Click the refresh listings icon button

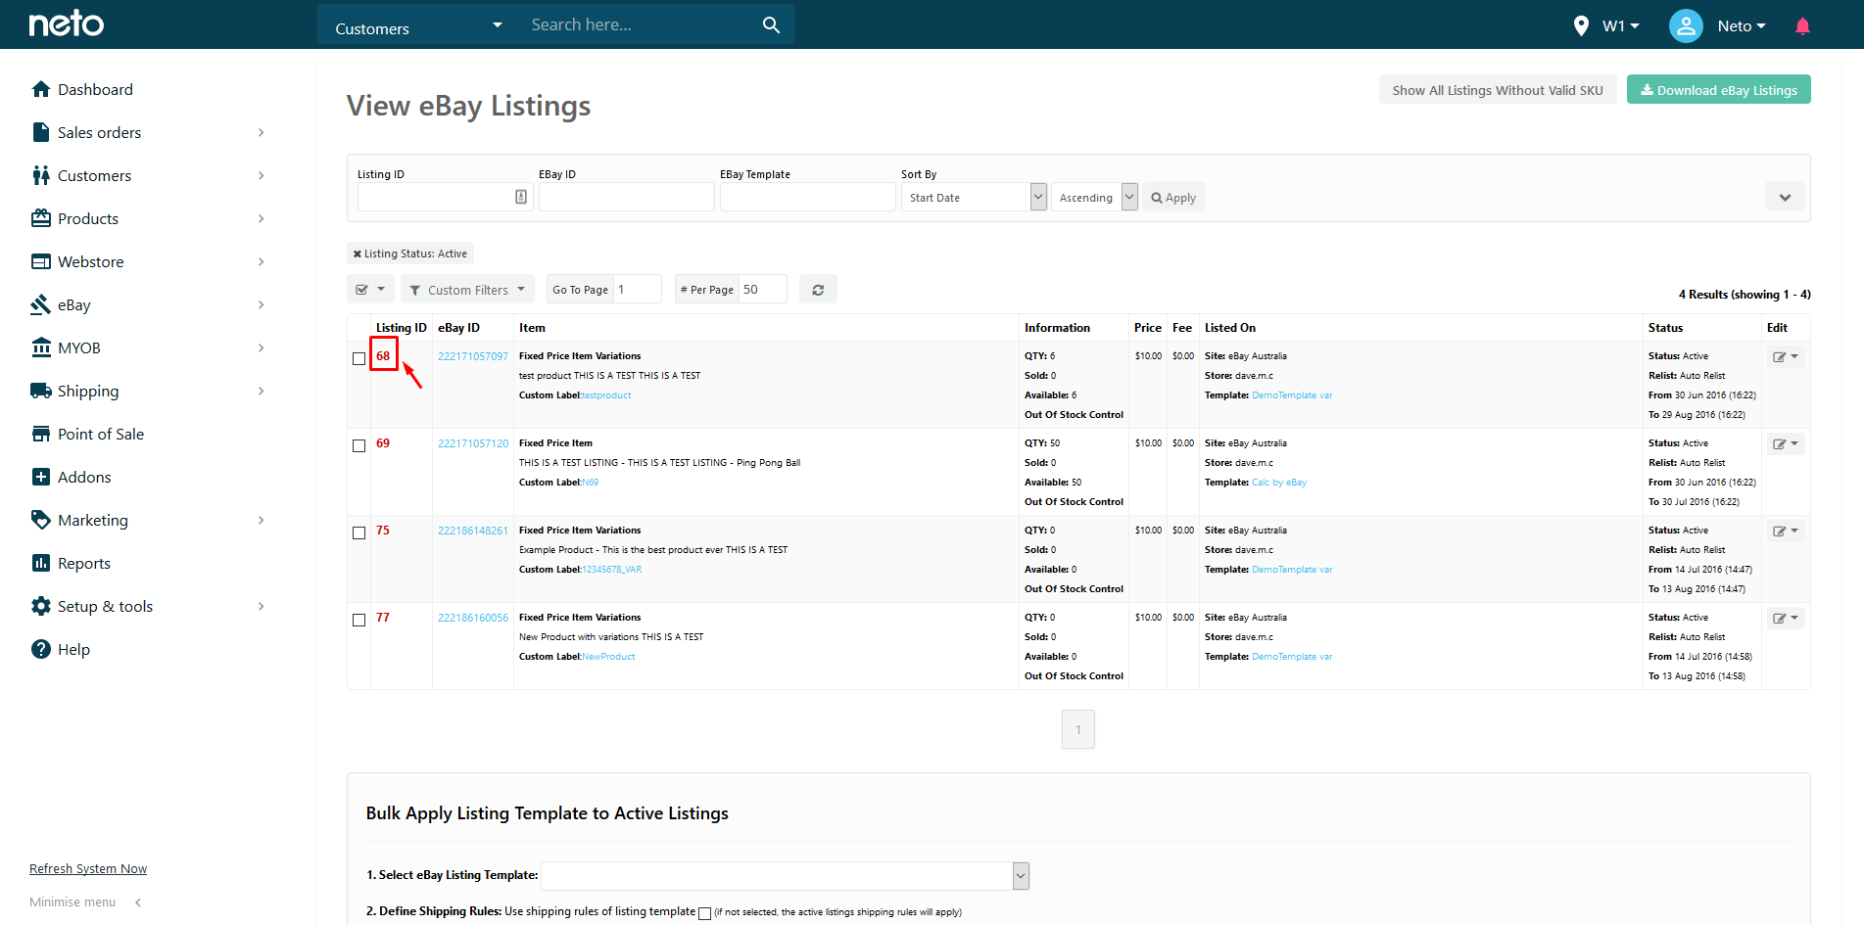click(818, 290)
